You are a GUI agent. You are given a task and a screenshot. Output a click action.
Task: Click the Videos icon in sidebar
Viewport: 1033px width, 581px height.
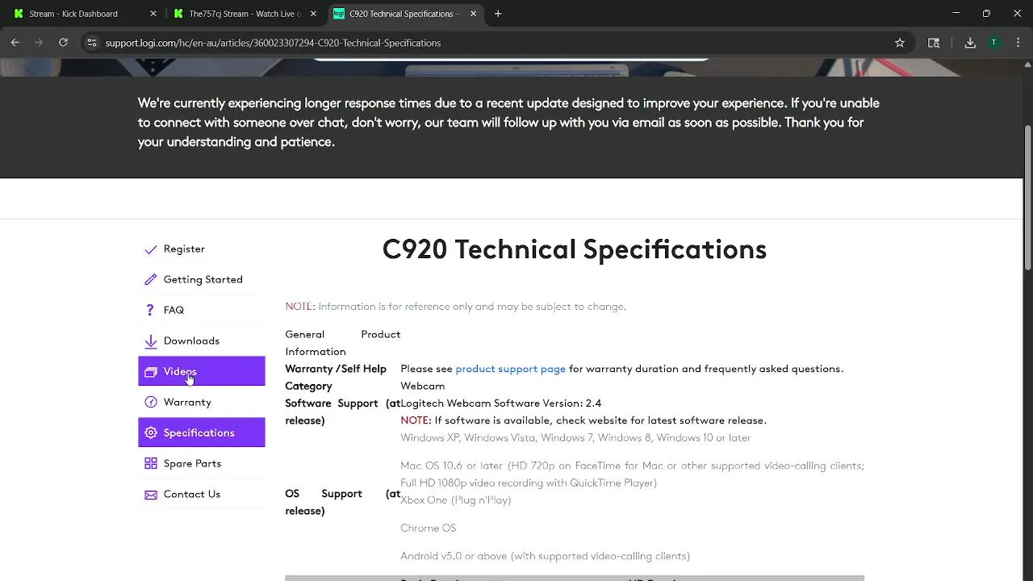(x=151, y=372)
